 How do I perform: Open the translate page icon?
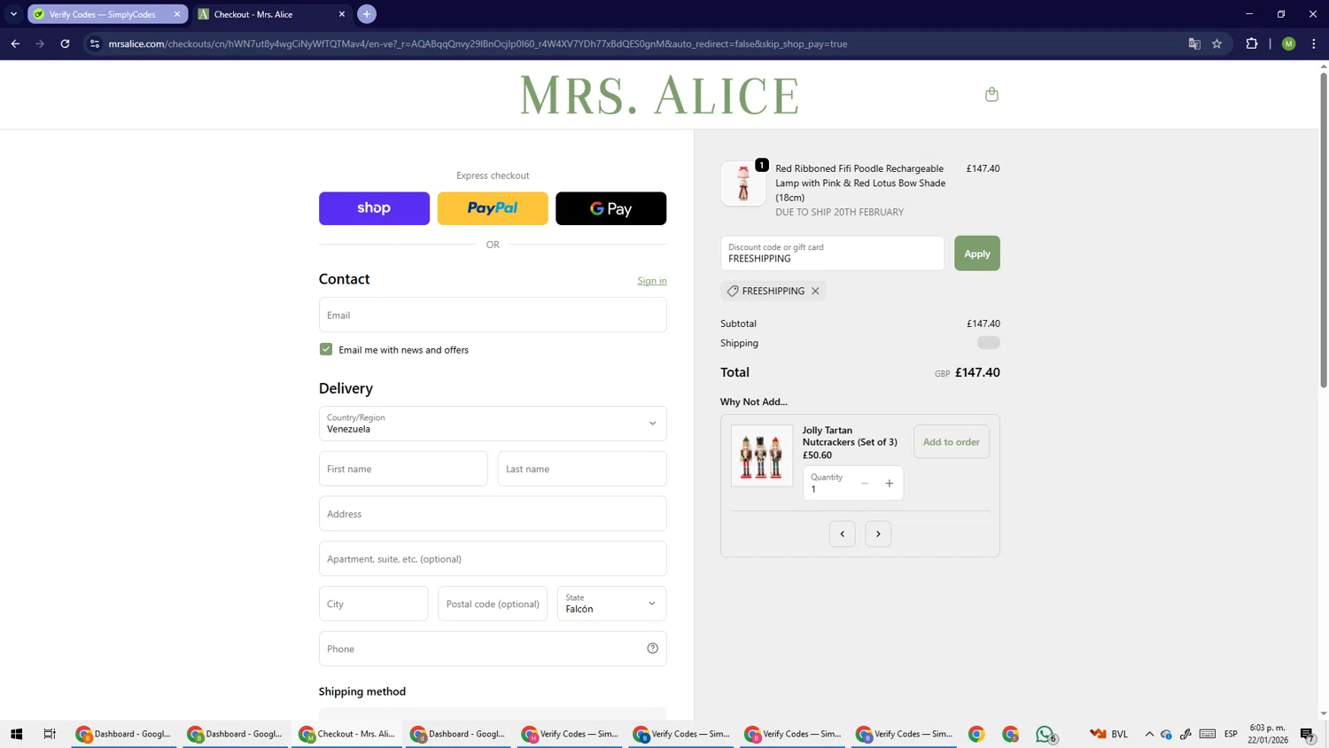tap(1194, 43)
